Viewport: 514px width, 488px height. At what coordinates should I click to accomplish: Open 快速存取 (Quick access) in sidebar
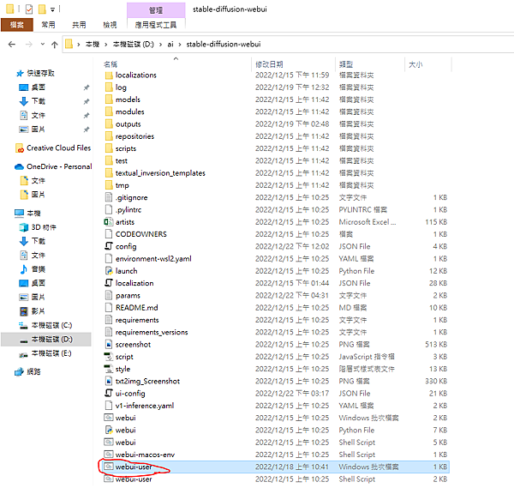(40, 73)
